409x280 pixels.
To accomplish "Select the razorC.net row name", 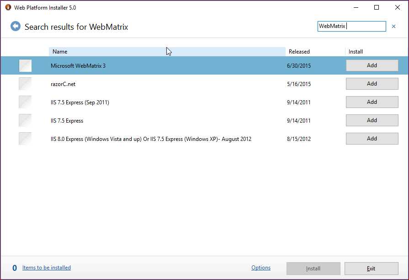I will click(63, 84).
